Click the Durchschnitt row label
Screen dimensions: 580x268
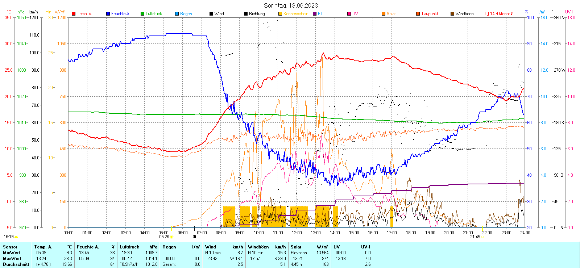(16, 264)
